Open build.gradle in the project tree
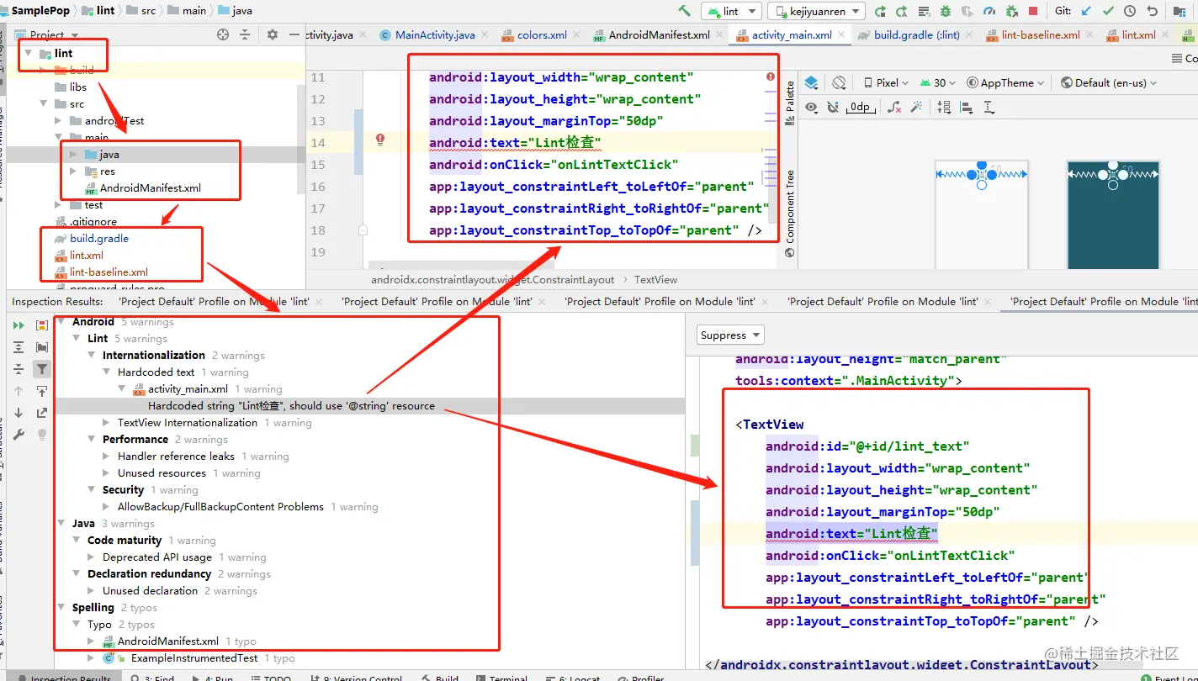The height and width of the screenshot is (681, 1198). [99, 238]
